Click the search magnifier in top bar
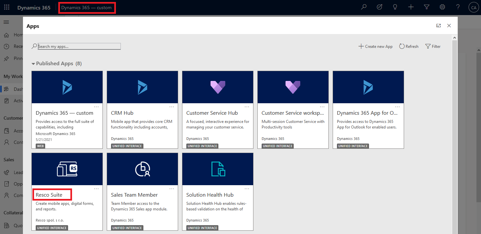Image resolution: width=481 pixels, height=234 pixels. click(x=363, y=7)
